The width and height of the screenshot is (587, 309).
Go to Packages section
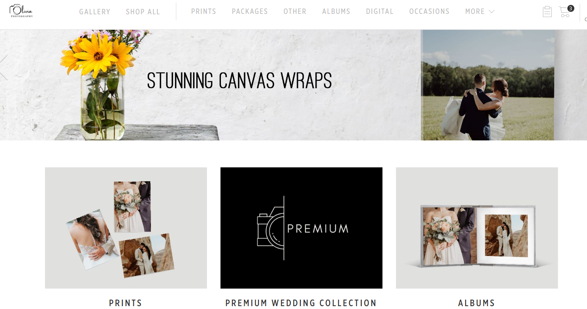[x=250, y=11]
